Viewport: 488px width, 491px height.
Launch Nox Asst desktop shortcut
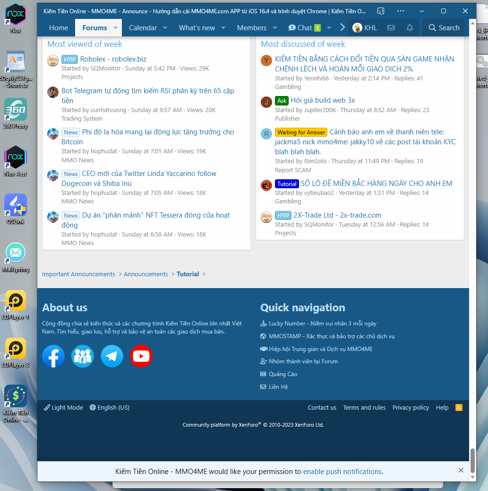tap(15, 161)
